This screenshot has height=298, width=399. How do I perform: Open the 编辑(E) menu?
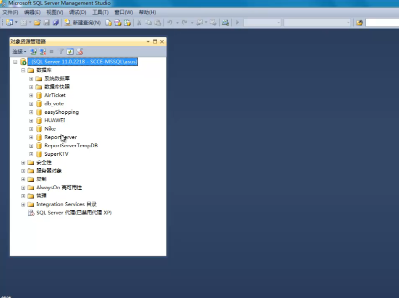[32, 12]
